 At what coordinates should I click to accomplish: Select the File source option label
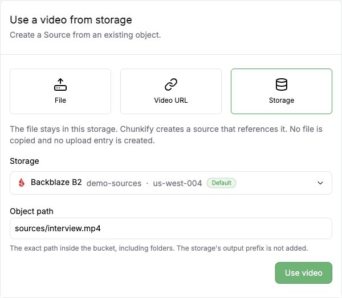pyautogui.click(x=60, y=100)
